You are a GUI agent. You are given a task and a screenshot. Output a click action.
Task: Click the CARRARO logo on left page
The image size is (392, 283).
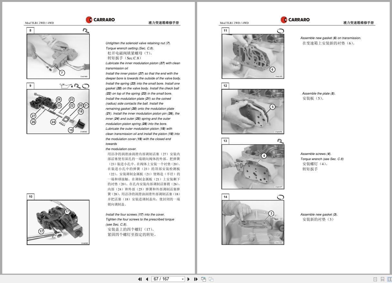click(100, 20)
